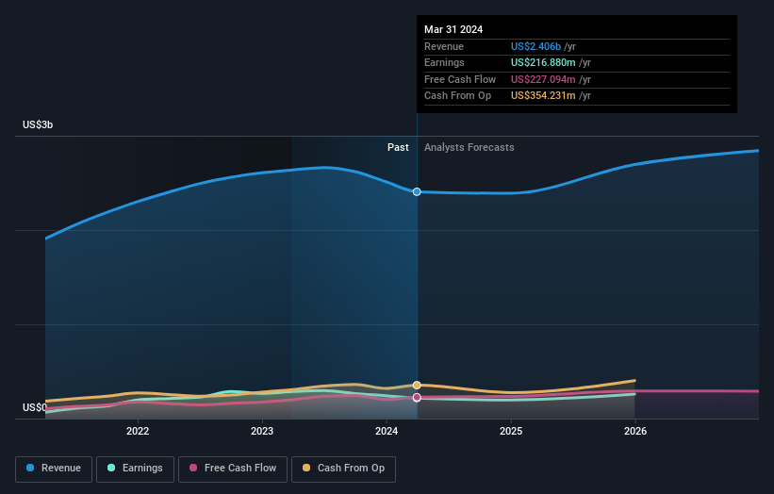Click the blue Revenue legend dot

pyautogui.click(x=30, y=468)
